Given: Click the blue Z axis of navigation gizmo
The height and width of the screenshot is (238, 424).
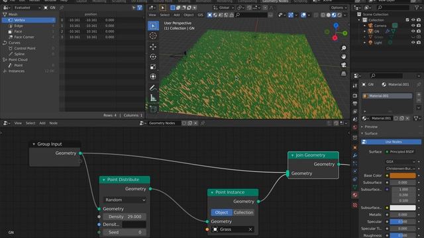Looking at the screenshot, I should point(336,25).
